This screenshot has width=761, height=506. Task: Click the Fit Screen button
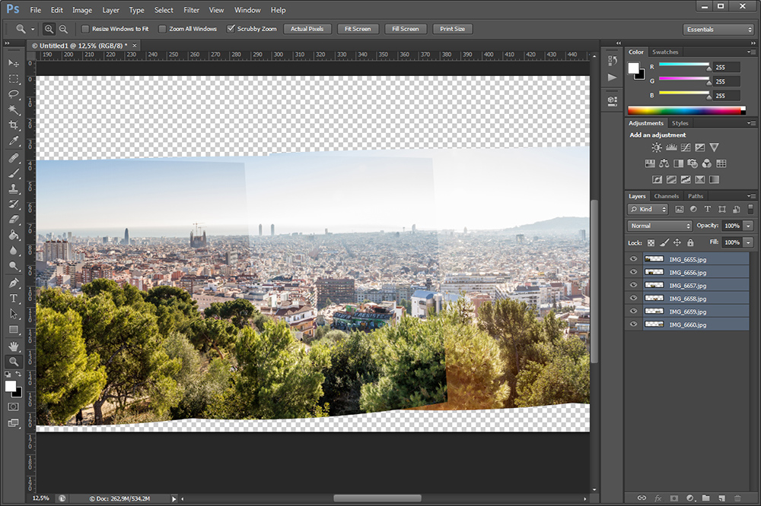point(357,29)
